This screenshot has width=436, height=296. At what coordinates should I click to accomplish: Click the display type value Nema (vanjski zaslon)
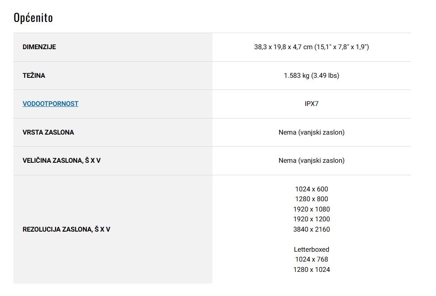[x=311, y=132]
